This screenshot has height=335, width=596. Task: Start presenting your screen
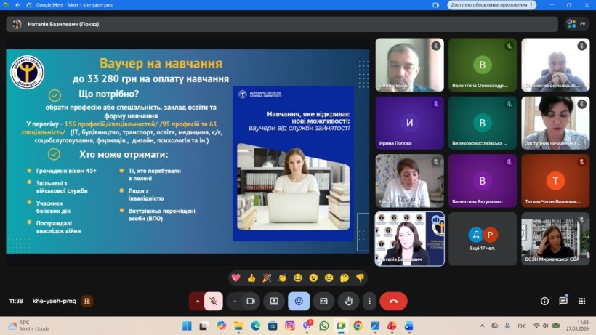click(274, 301)
